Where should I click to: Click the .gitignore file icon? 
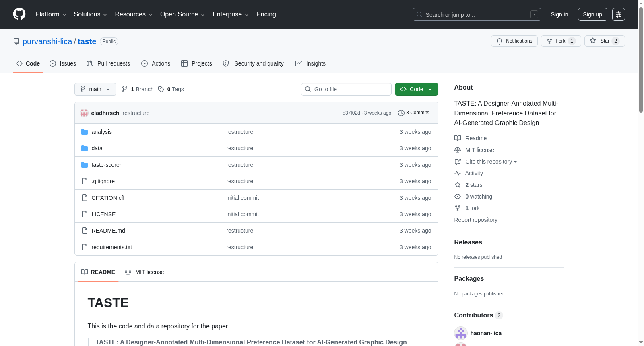coord(85,181)
